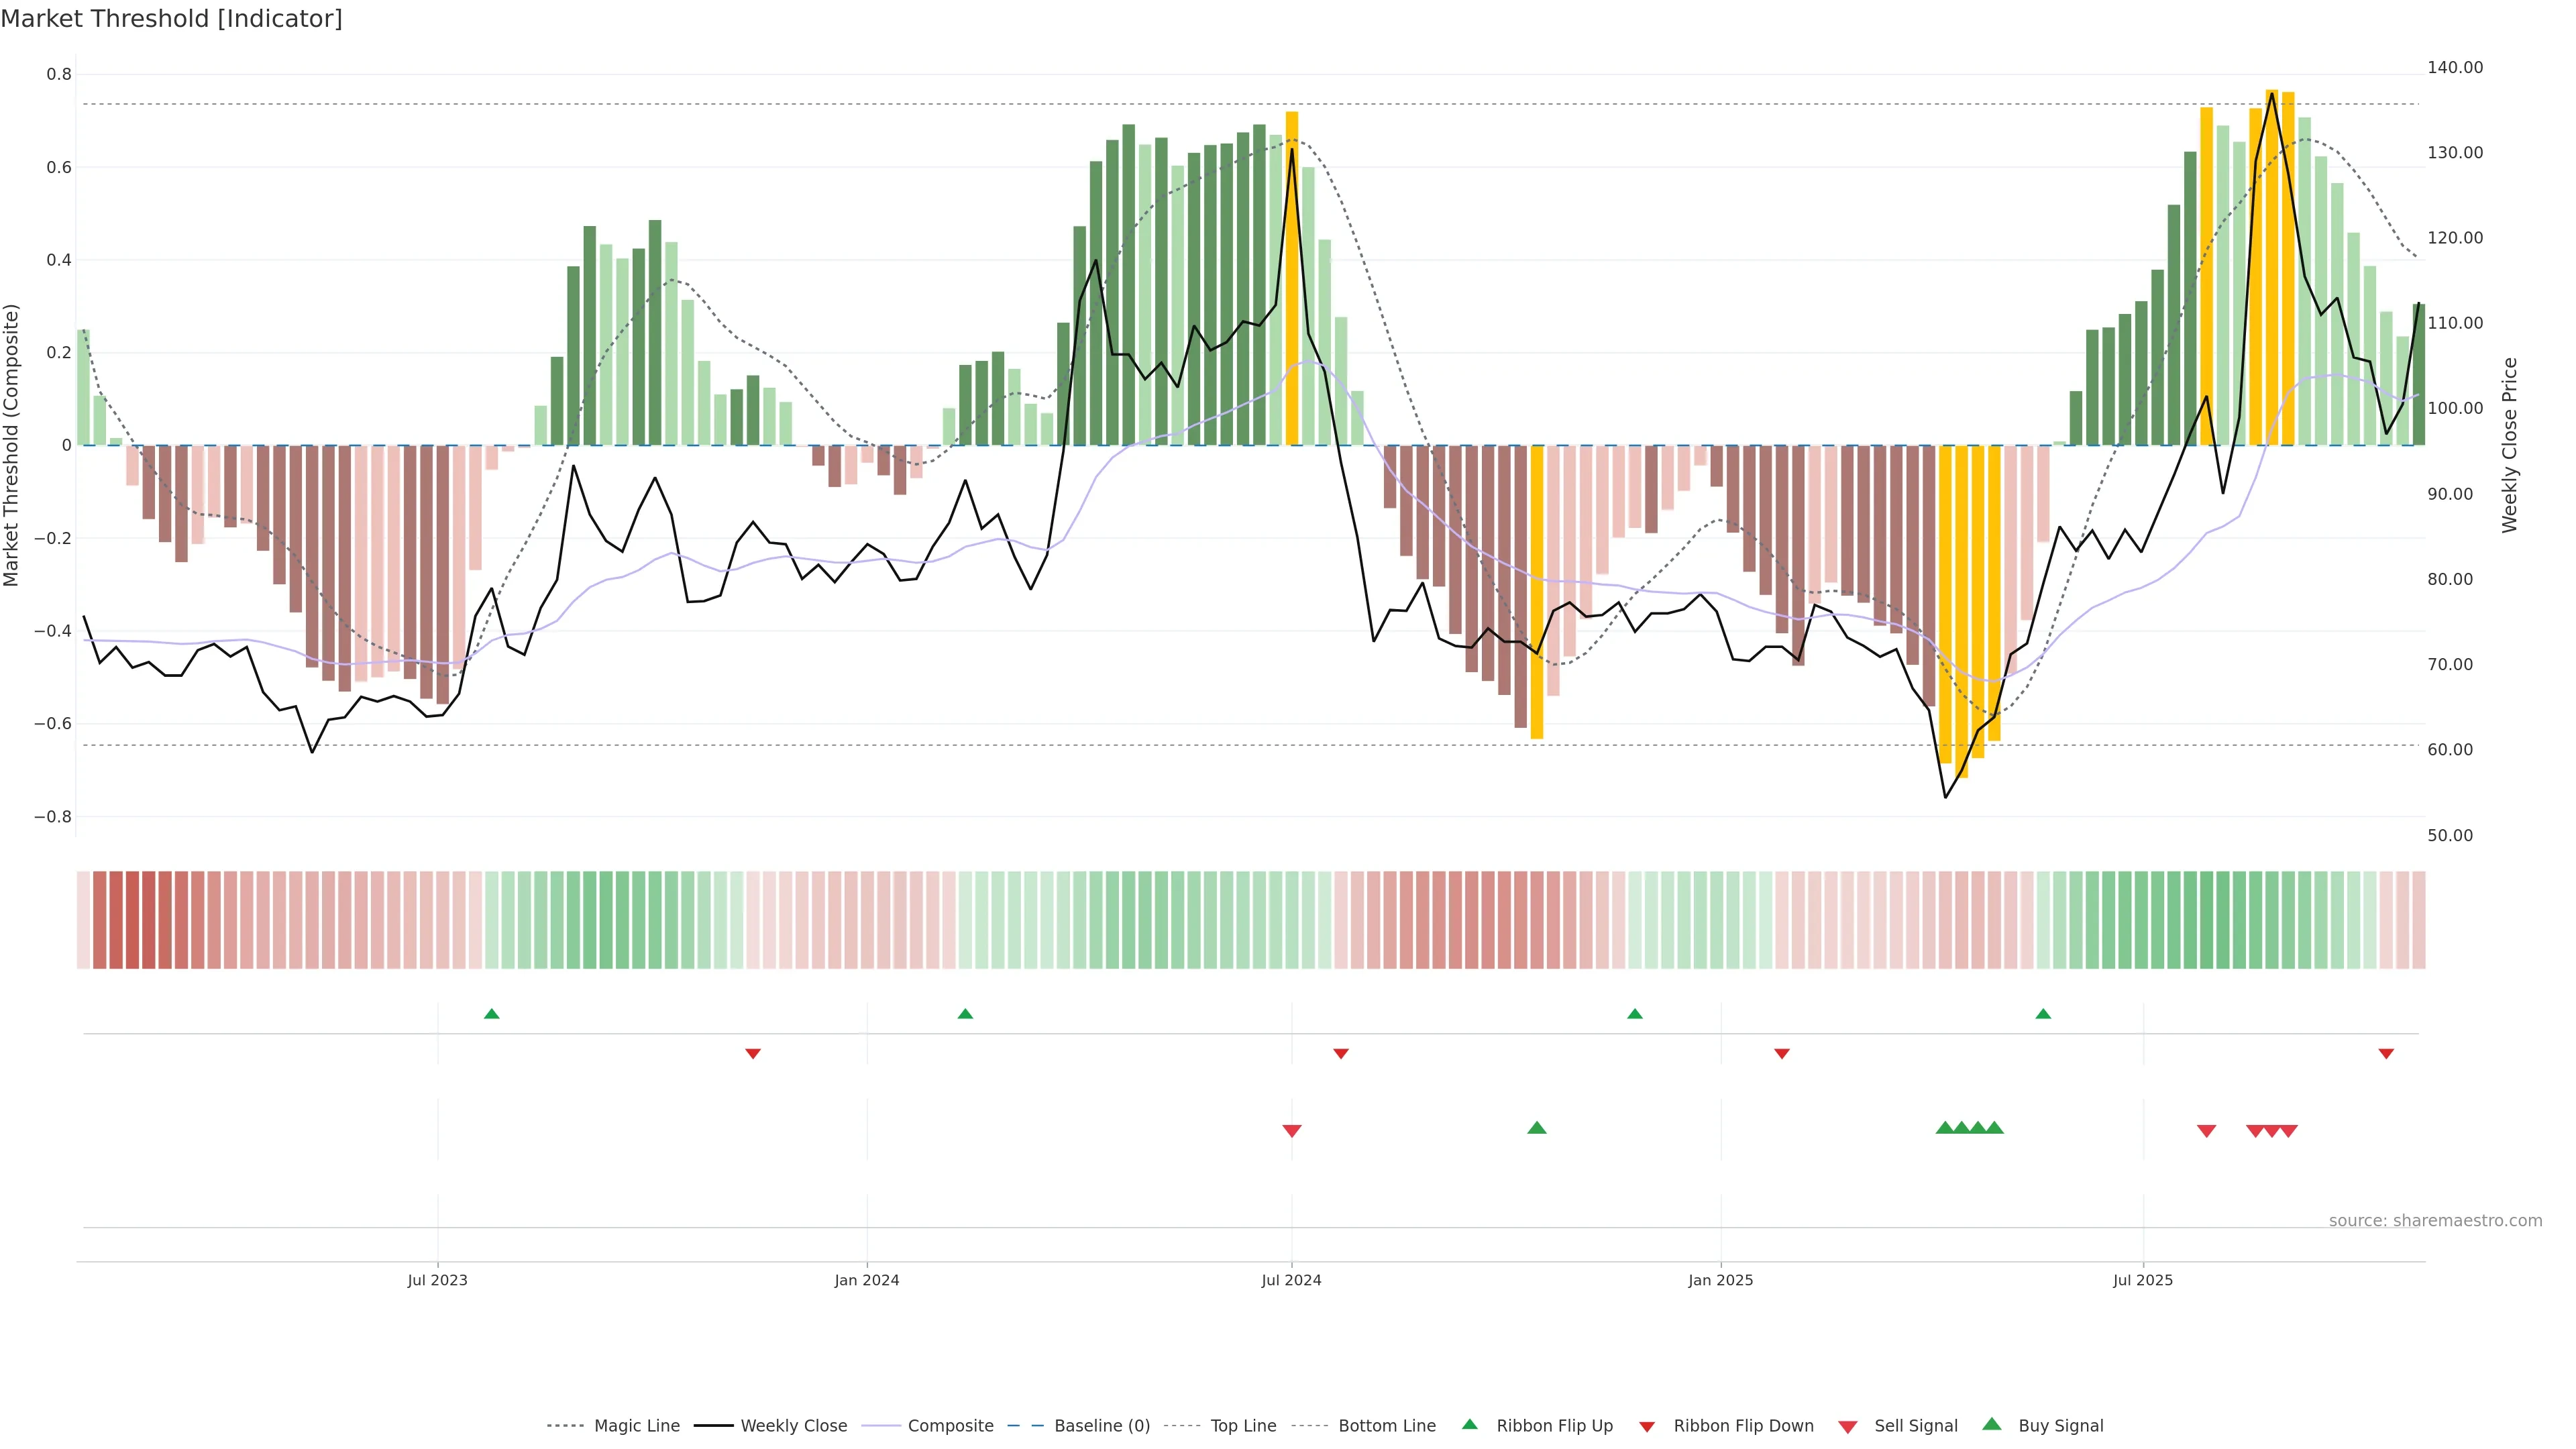This screenshot has width=2576, height=1449.
Task: Click the last ribbon flip down marker on the right
Action: (x=2386, y=1054)
